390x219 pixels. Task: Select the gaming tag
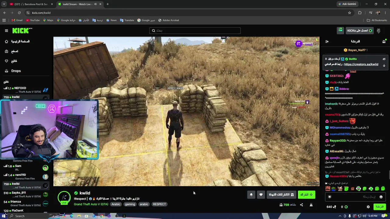(x=130, y=204)
